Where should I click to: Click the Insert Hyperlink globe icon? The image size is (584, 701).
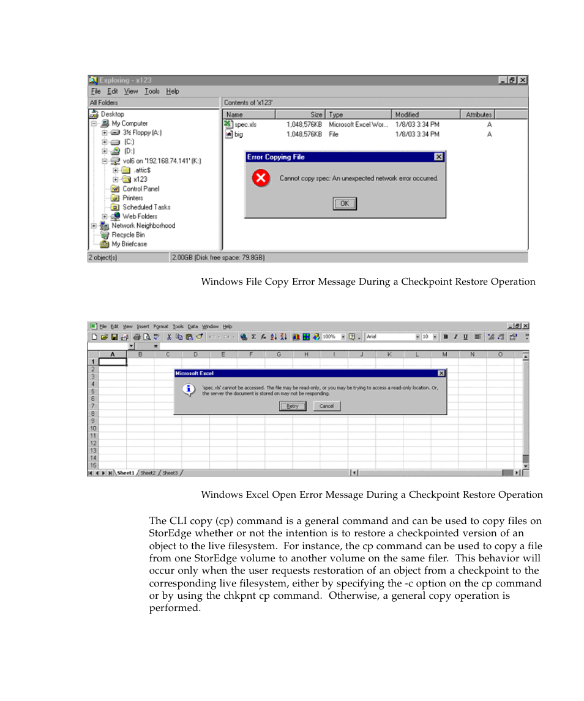click(244, 337)
